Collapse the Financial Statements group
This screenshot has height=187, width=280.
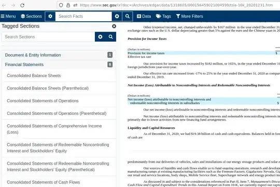click(x=59, y=64)
